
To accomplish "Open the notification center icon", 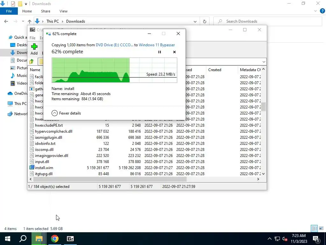I will click(316, 239).
